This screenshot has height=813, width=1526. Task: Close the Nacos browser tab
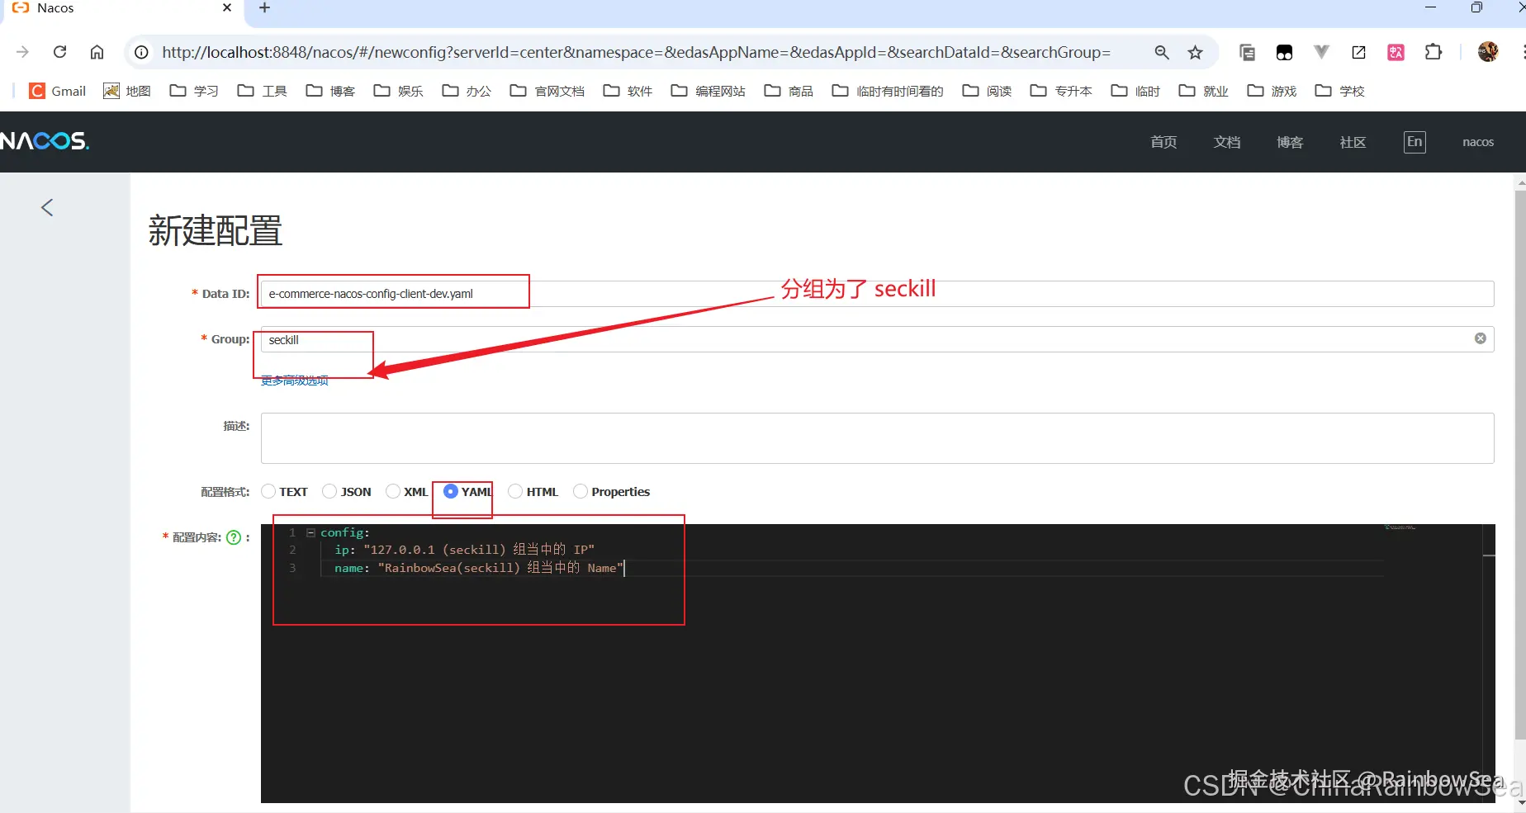pyautogui.click(x=227, y=8)
